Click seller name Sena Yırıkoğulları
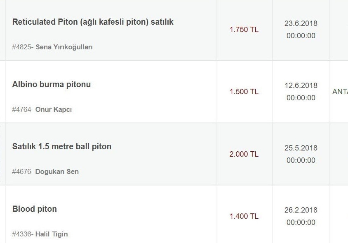The height and width of the screenshot is (243, 348). tap(64, 47)
